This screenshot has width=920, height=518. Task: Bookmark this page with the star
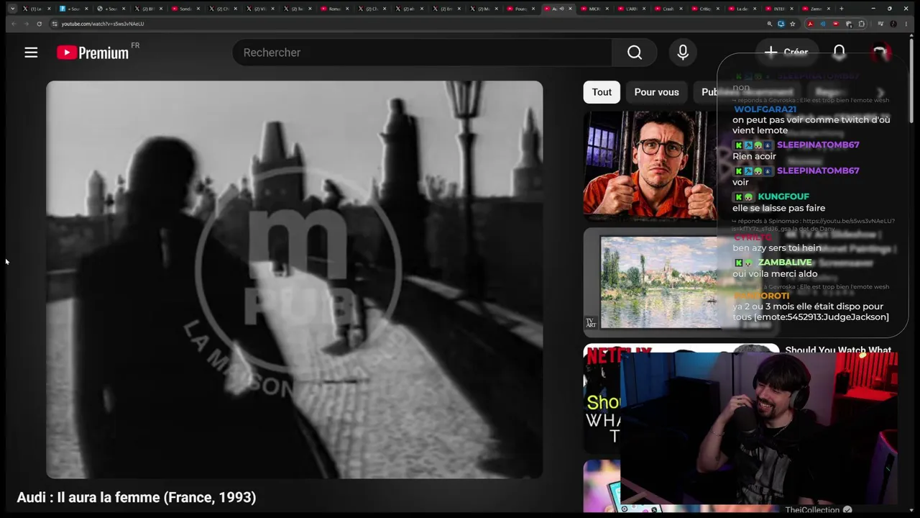coord(793,24)
